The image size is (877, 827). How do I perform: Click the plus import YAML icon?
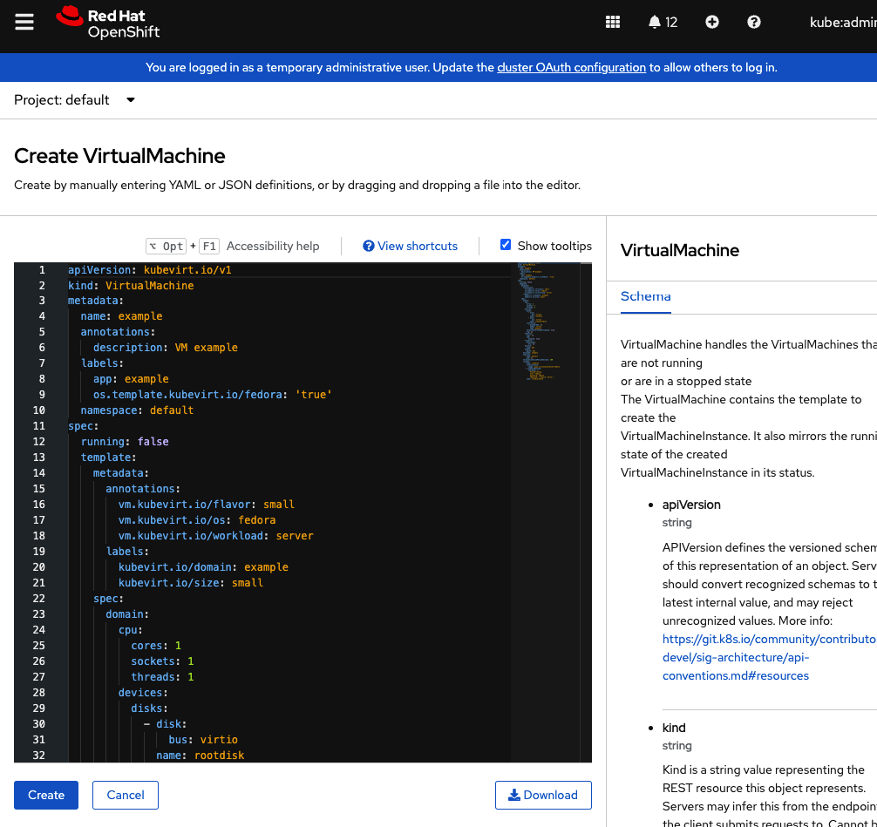pyautogui.click(x=712, y=23)
